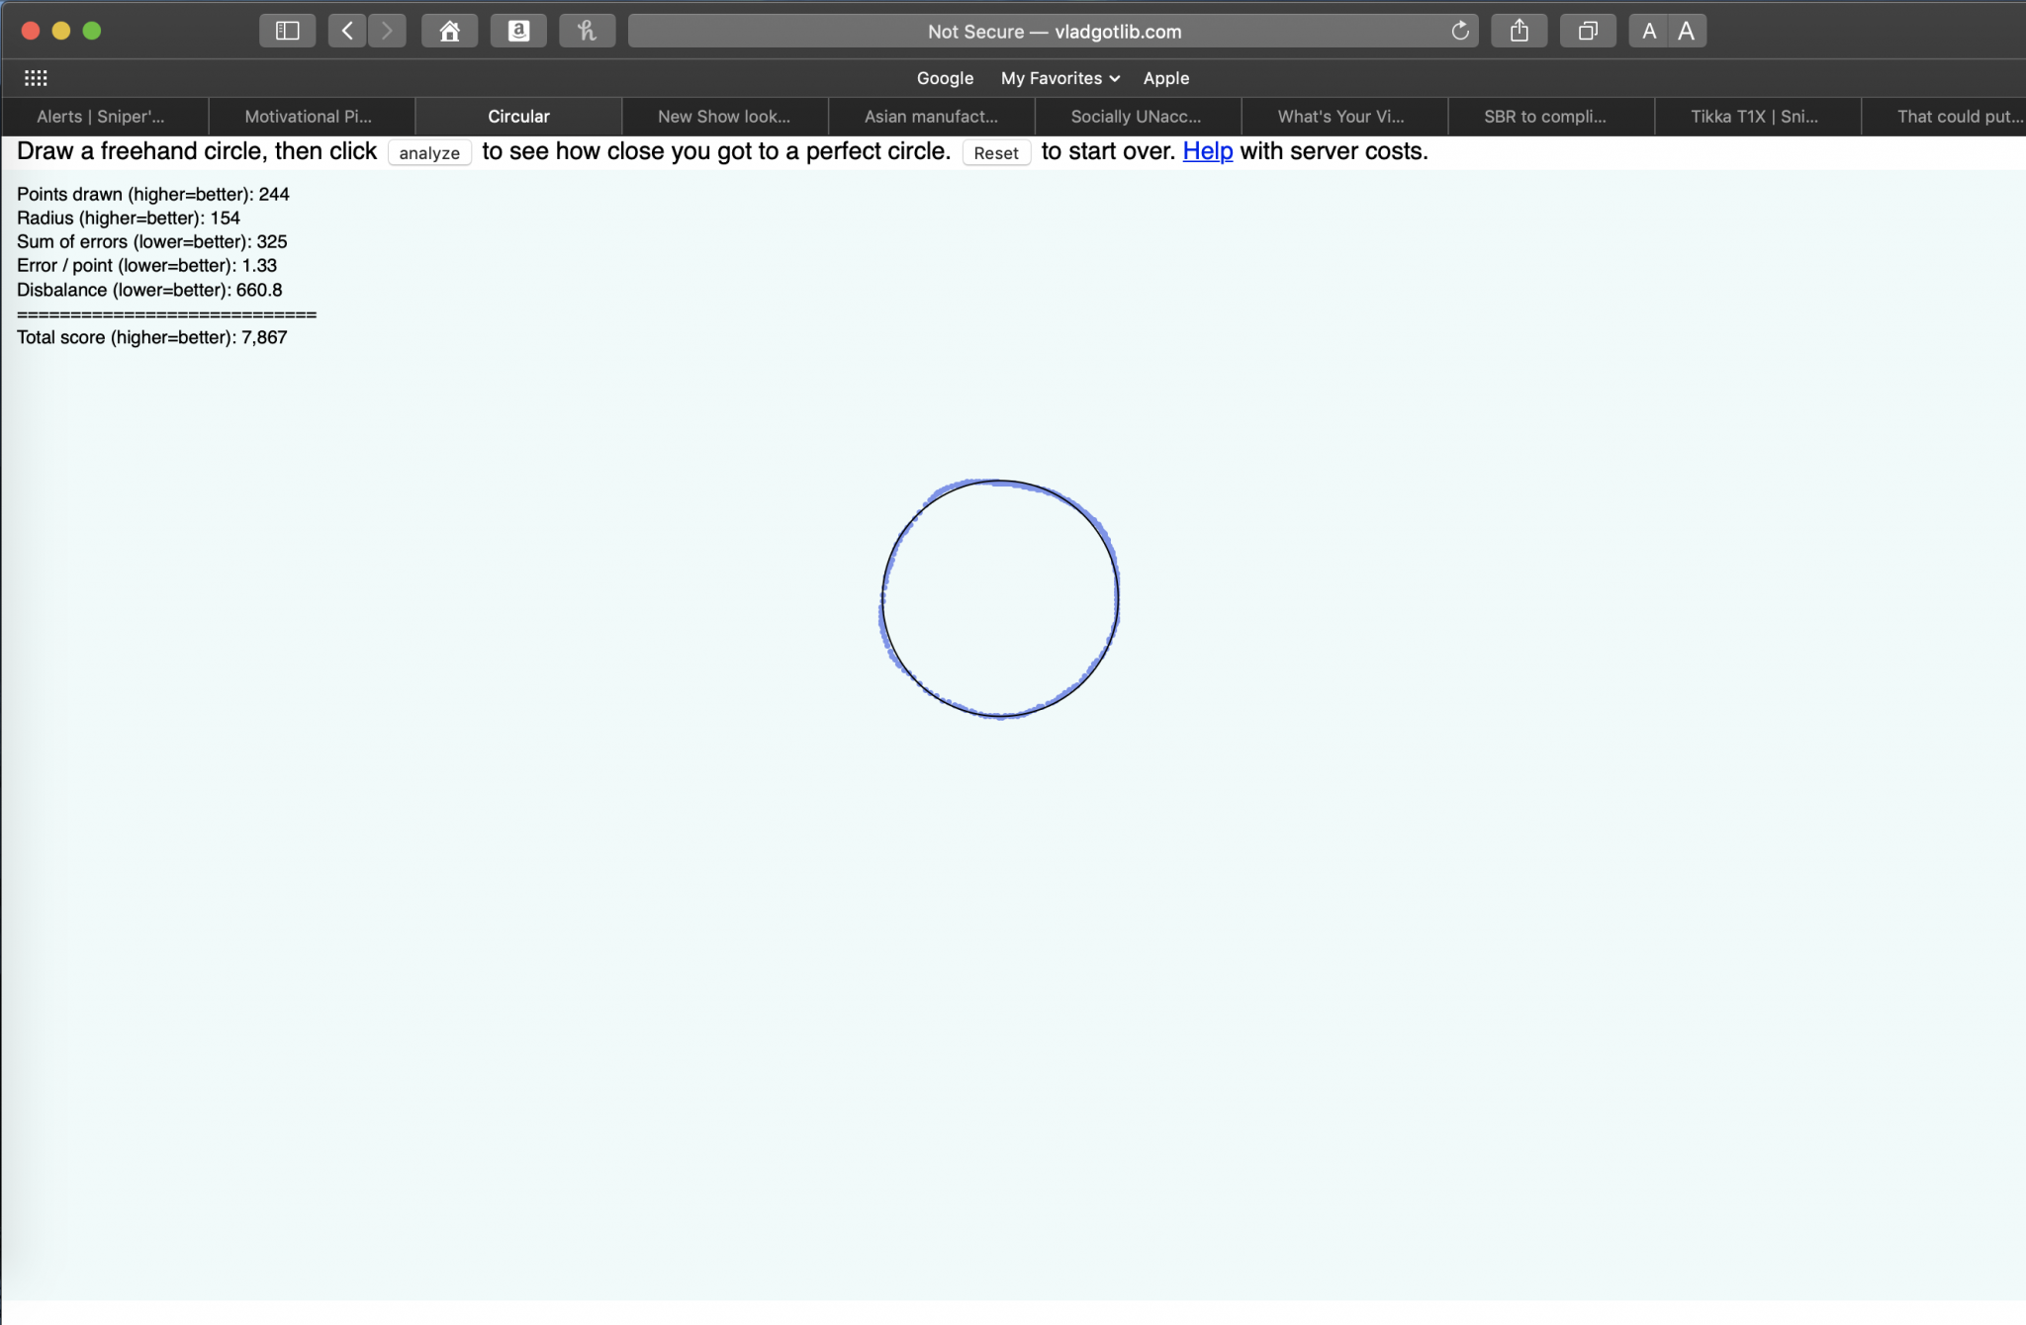Viewport: 2026px width, 1325px height.
Task: Reload the page with refresh icon
Action: point(1460,31)
